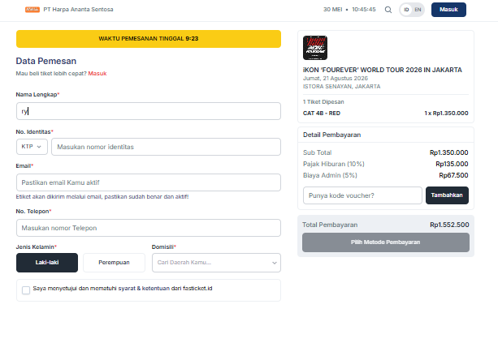Click the PT Harpa Ananta Sentosa title

click(78, 10)
